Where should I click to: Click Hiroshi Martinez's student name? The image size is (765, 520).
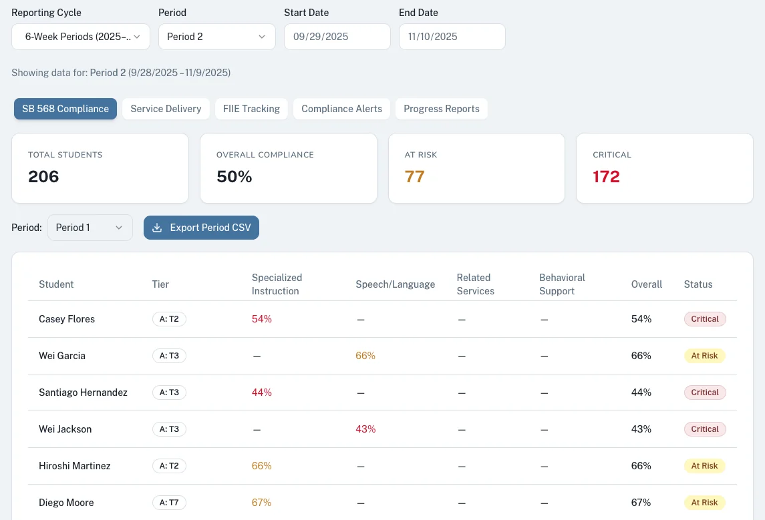click(x=74, y=466)
